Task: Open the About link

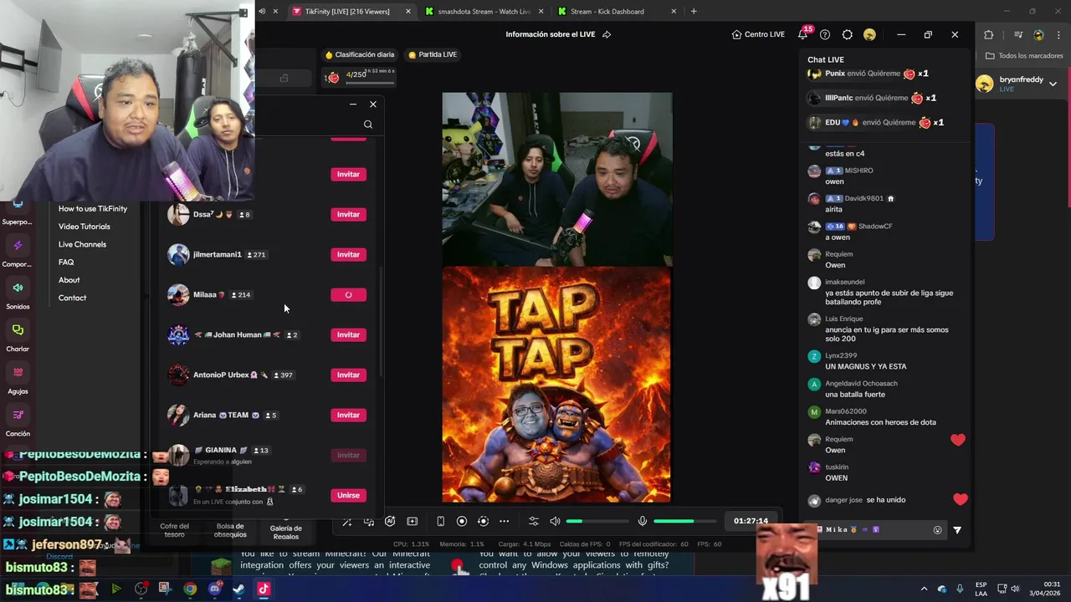Action: [69, 280]
